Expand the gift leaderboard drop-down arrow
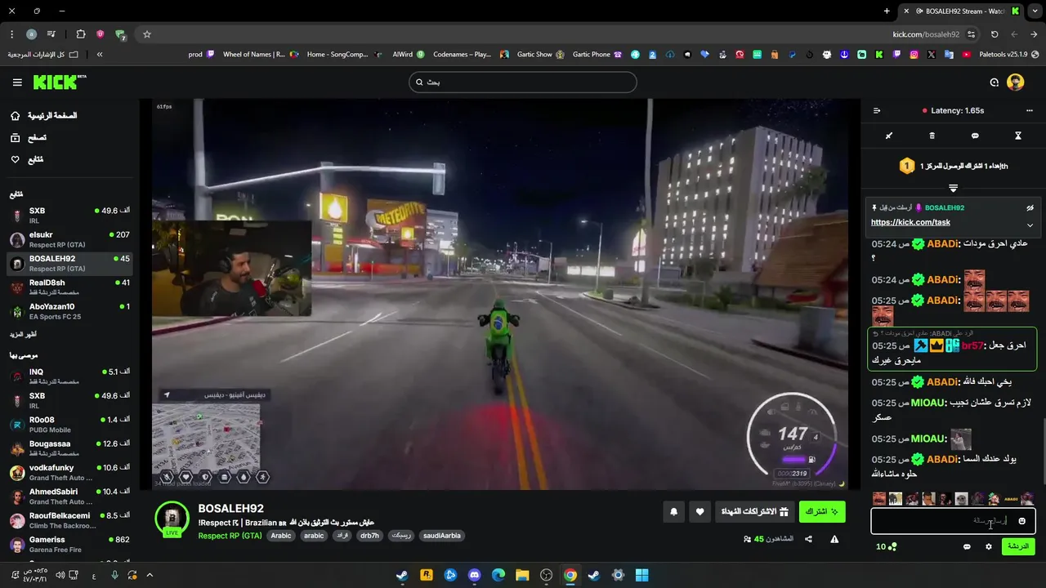 tap(953, 188)
